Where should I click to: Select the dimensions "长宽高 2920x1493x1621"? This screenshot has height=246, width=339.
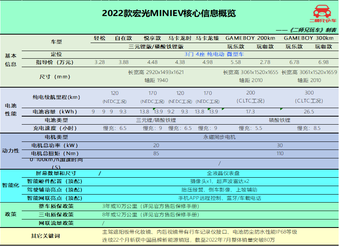point(156,72)
